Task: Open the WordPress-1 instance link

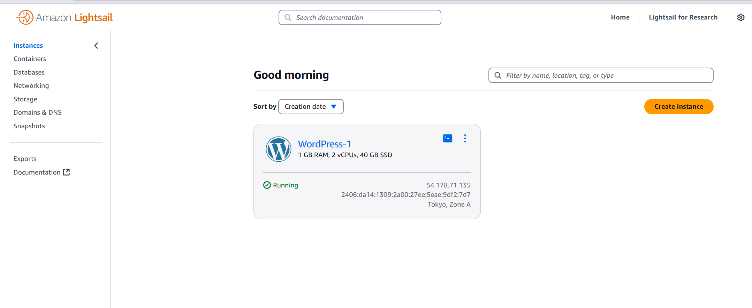Action: coord(325,144)
